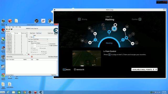Viewport: 168px width, 94px height.
Task: Click the Undo Scan button
Action: tap(50, 33)
